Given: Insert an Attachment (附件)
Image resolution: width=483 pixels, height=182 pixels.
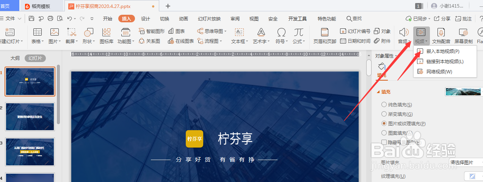Looking at the screenshot, I should coord(382,41).
